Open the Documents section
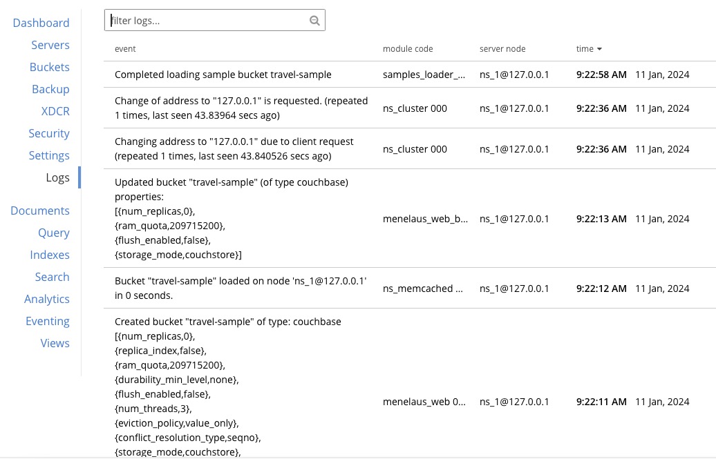716x459 pixels. pyautogui.click(x=40, y=211)
